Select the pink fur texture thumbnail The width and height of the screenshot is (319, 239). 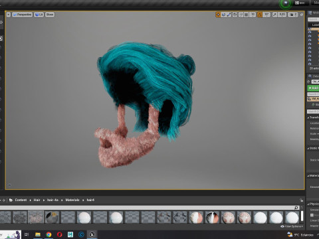click(36, 217)
